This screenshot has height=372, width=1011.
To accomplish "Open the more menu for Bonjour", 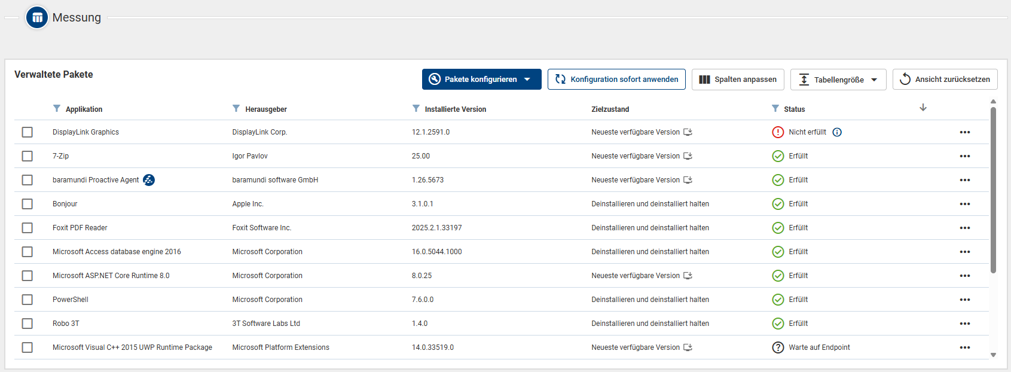I will 965,204.
